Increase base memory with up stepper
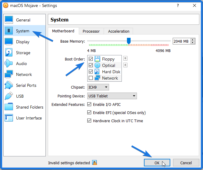This screenshot has height=170, width=203. [x=193, y=40]
